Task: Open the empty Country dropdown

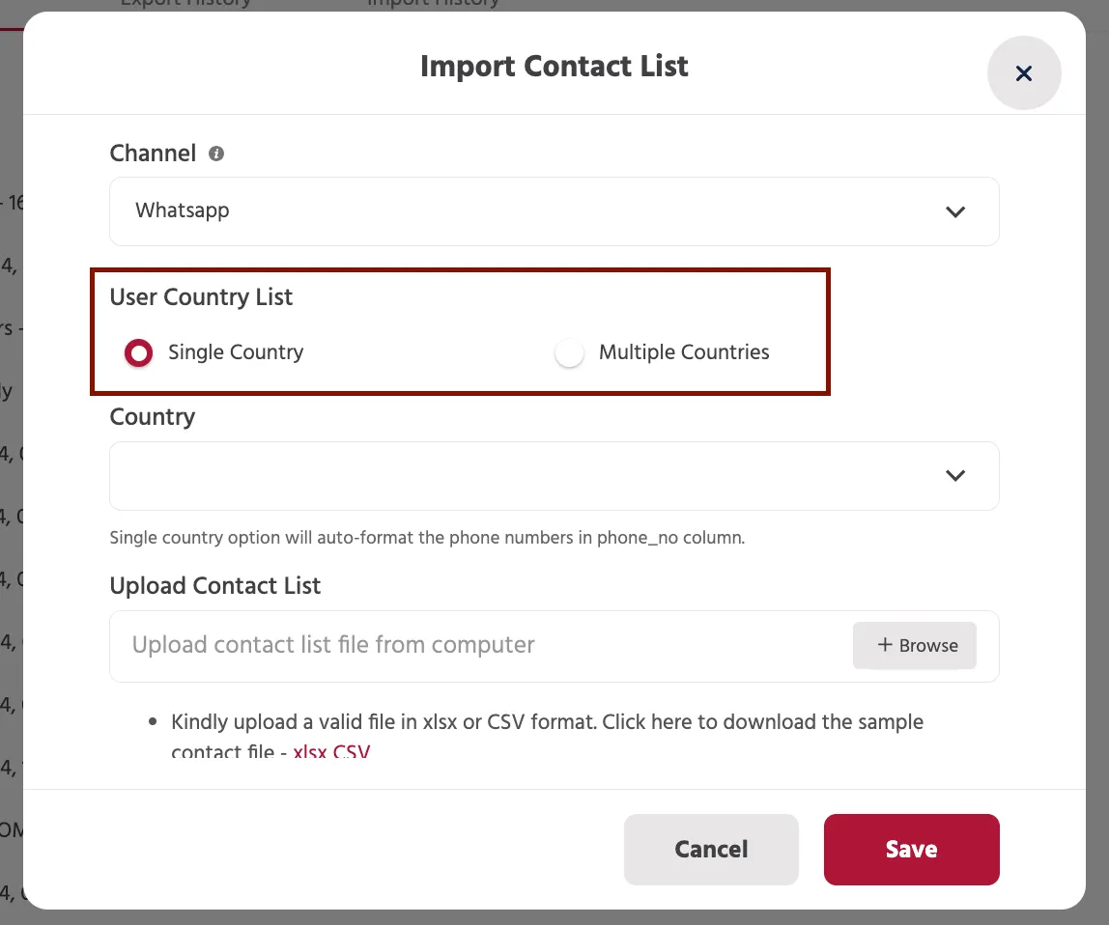Action: coord(554,476)
